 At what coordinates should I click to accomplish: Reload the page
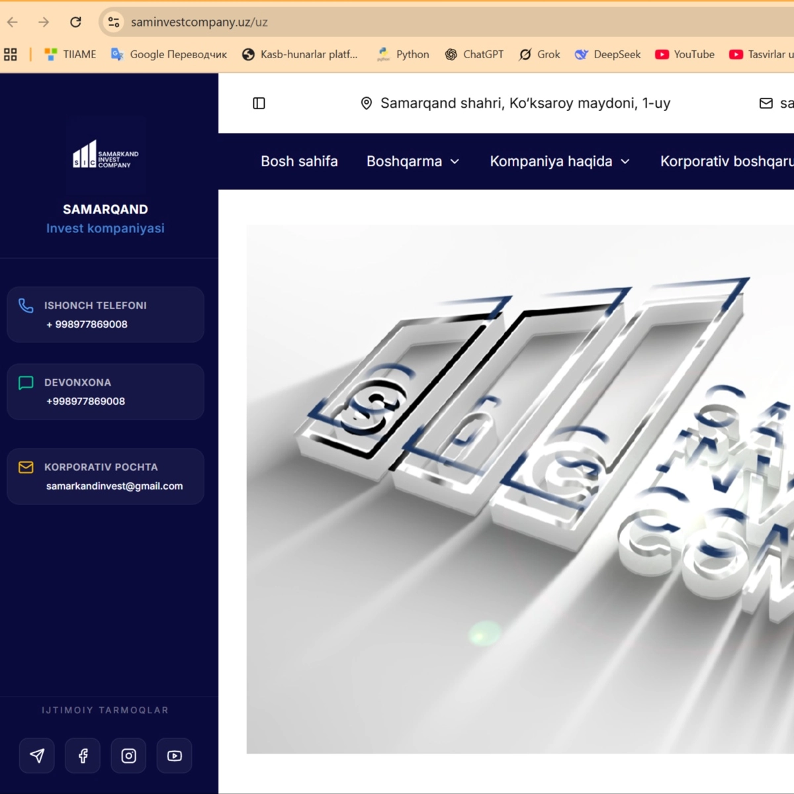point(75,22)
